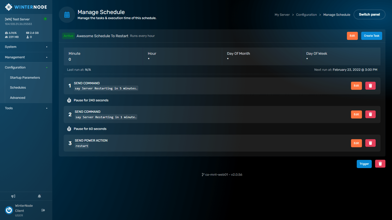
Task: Click the disk icon showing 229 MB
Action: tap(6, 37)
